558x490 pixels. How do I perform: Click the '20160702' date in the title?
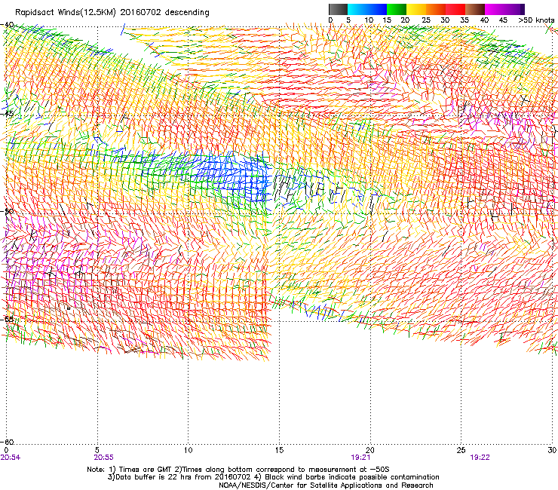pos(140,13)
